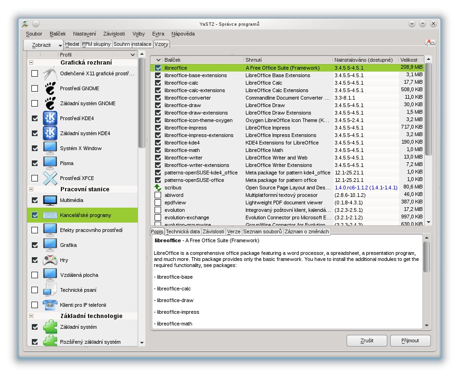Click the Prostředí GNOME footprint icon
This screenshot has height=376, width=459.
pyautogui.click(x=50, y=88)
